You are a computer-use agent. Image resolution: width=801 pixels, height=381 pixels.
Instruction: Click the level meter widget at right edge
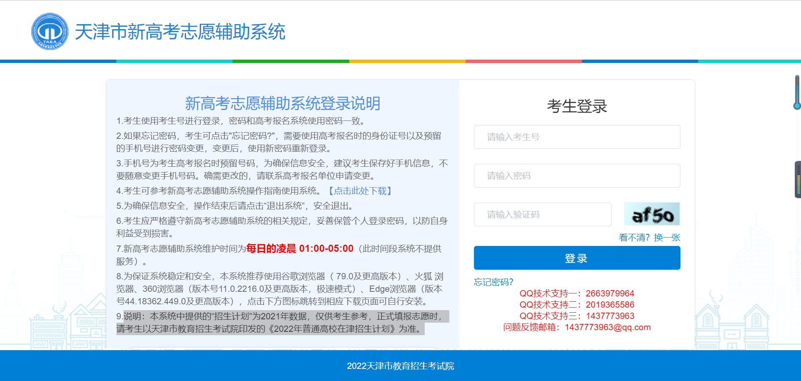click(798, 179)
